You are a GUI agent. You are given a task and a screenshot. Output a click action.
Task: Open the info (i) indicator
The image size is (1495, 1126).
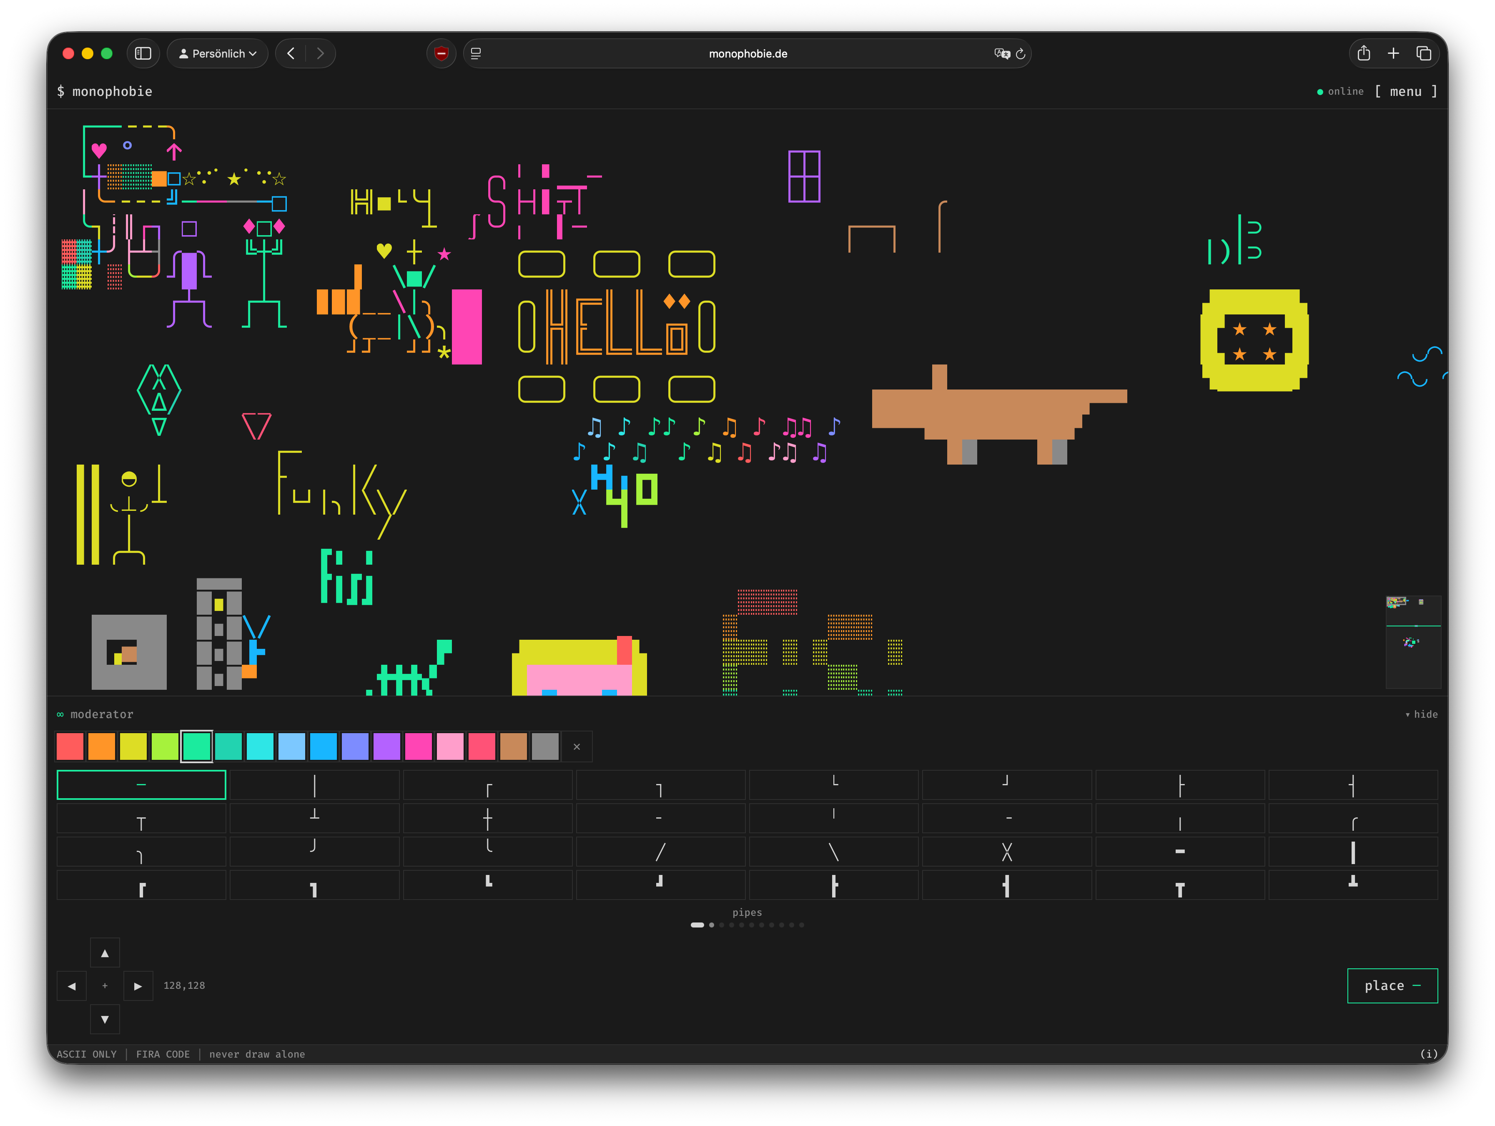(x=1429, y=1053)
